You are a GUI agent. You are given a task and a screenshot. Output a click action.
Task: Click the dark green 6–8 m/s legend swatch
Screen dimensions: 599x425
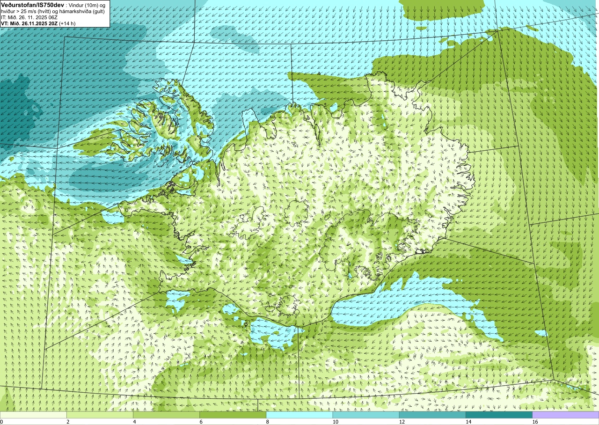click(233, 415)
